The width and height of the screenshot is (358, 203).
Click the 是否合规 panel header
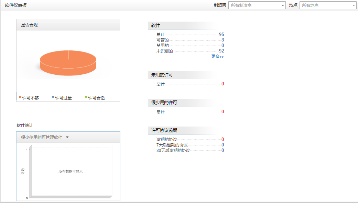tap(68, 25)
